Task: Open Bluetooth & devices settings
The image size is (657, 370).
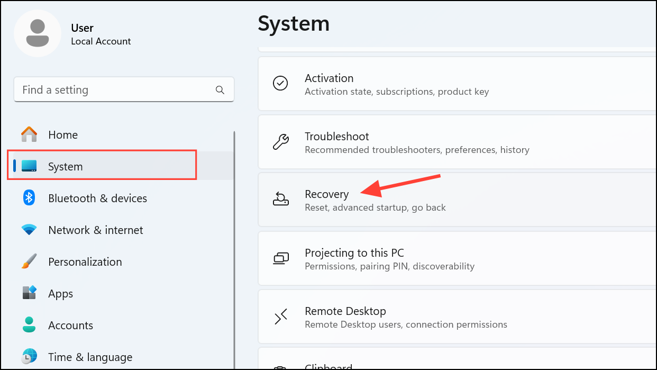Action: coord(97,198)
